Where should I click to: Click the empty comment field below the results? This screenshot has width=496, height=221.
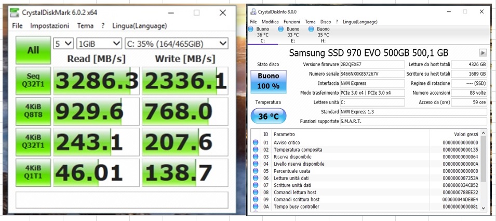(122, 200)
